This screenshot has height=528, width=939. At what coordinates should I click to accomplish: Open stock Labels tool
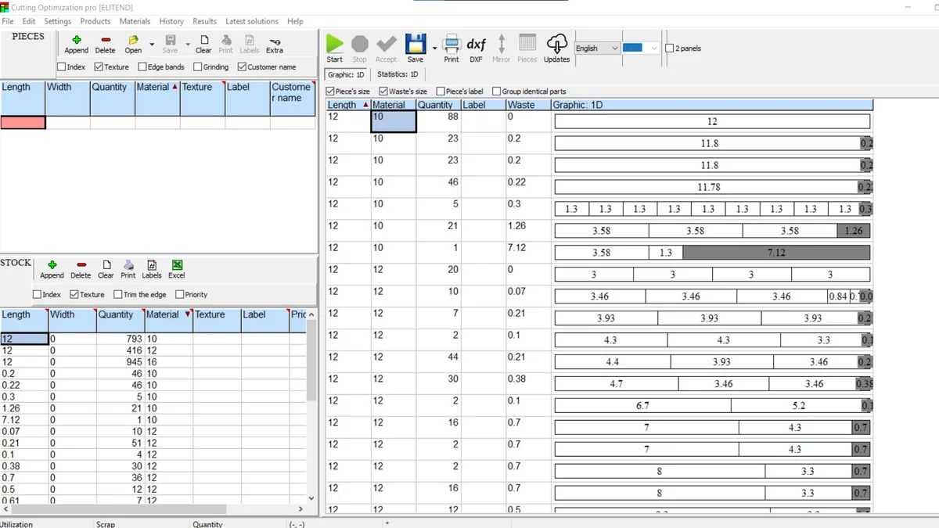[152, 269]
